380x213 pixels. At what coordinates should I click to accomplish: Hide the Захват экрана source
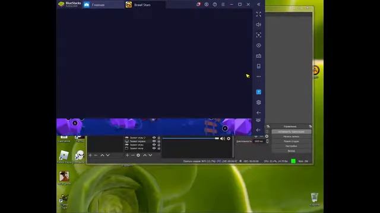pyautogui.click(x=154, y=141)
